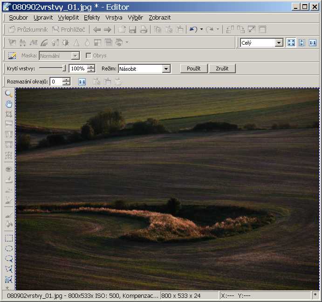Select the Zoom magnifier tool
This screenshot has height=302, width=322.
(x=8, y=94)
